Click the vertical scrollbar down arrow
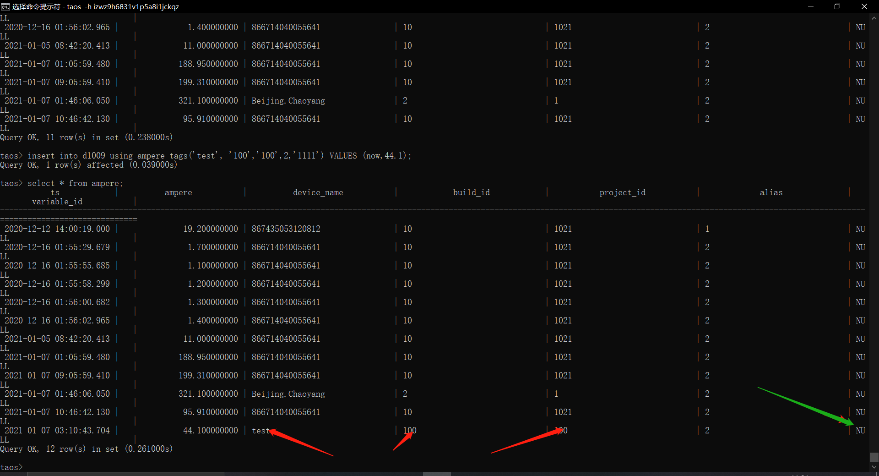The height and width of the screenshot is (476, 879). click(874, 467)
